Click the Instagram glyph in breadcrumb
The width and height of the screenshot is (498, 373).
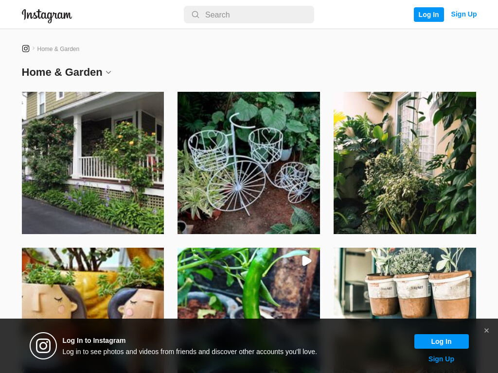click(x=26, y=49)
